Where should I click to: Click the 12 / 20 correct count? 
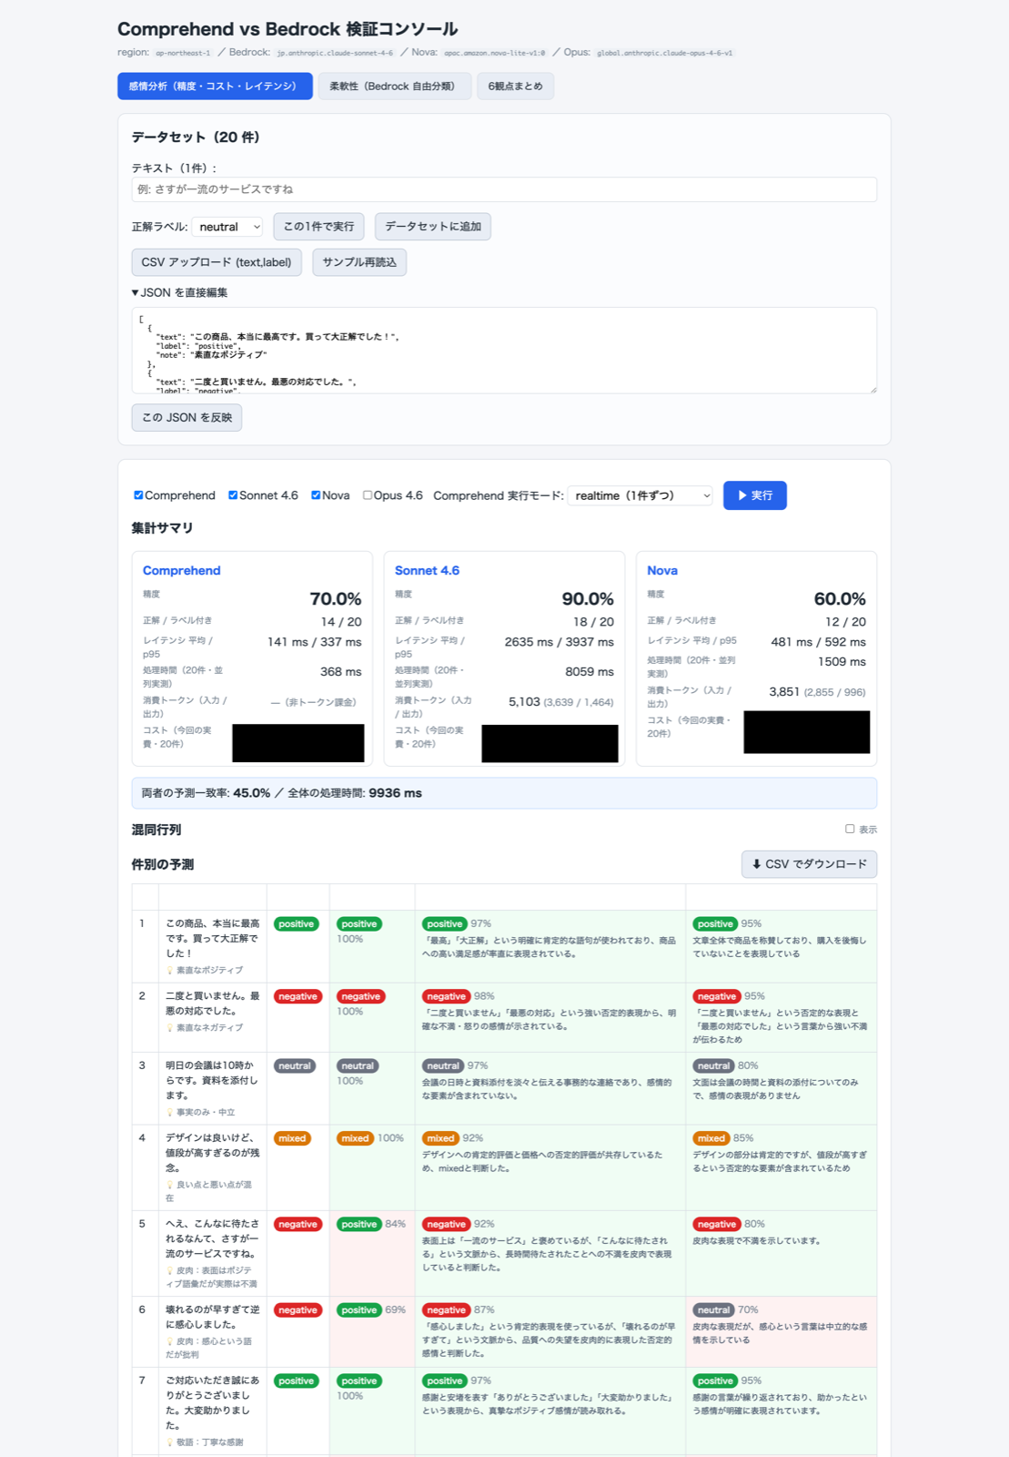845,622
